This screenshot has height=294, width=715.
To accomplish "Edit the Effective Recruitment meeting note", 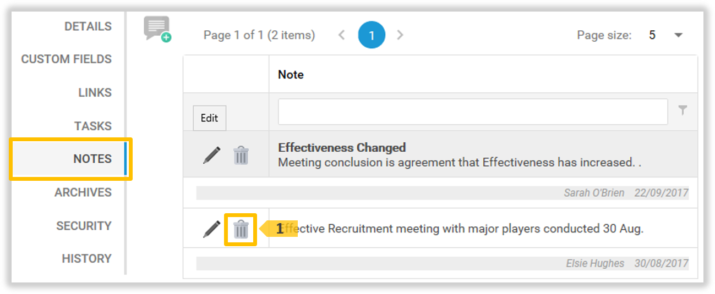I will click(211, 229).
